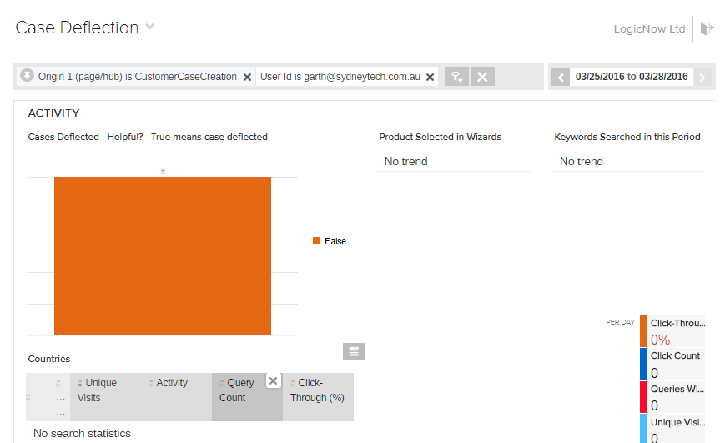Select the Queries Wi... metric tile
The width and height of the screenshot is (720, 443).
coord(672,397)
